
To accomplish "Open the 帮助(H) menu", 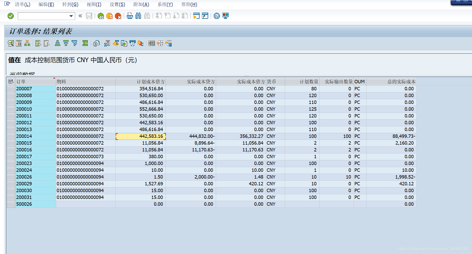I will pyautogui.click(x=189, y=4).
